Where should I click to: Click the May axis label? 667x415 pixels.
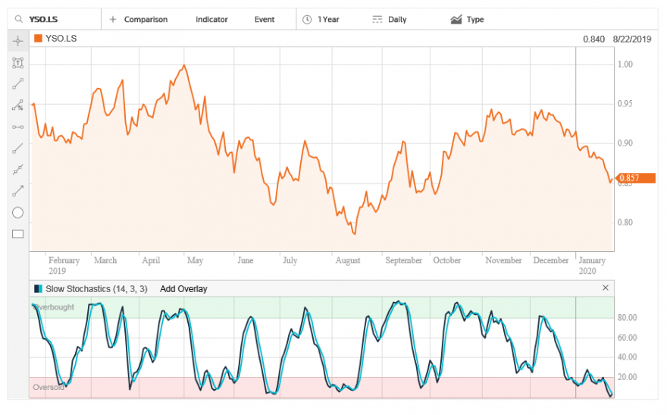point(196,260)
